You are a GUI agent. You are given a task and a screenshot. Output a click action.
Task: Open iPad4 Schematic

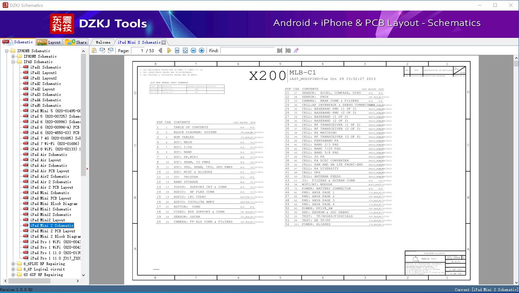point(45,100)
